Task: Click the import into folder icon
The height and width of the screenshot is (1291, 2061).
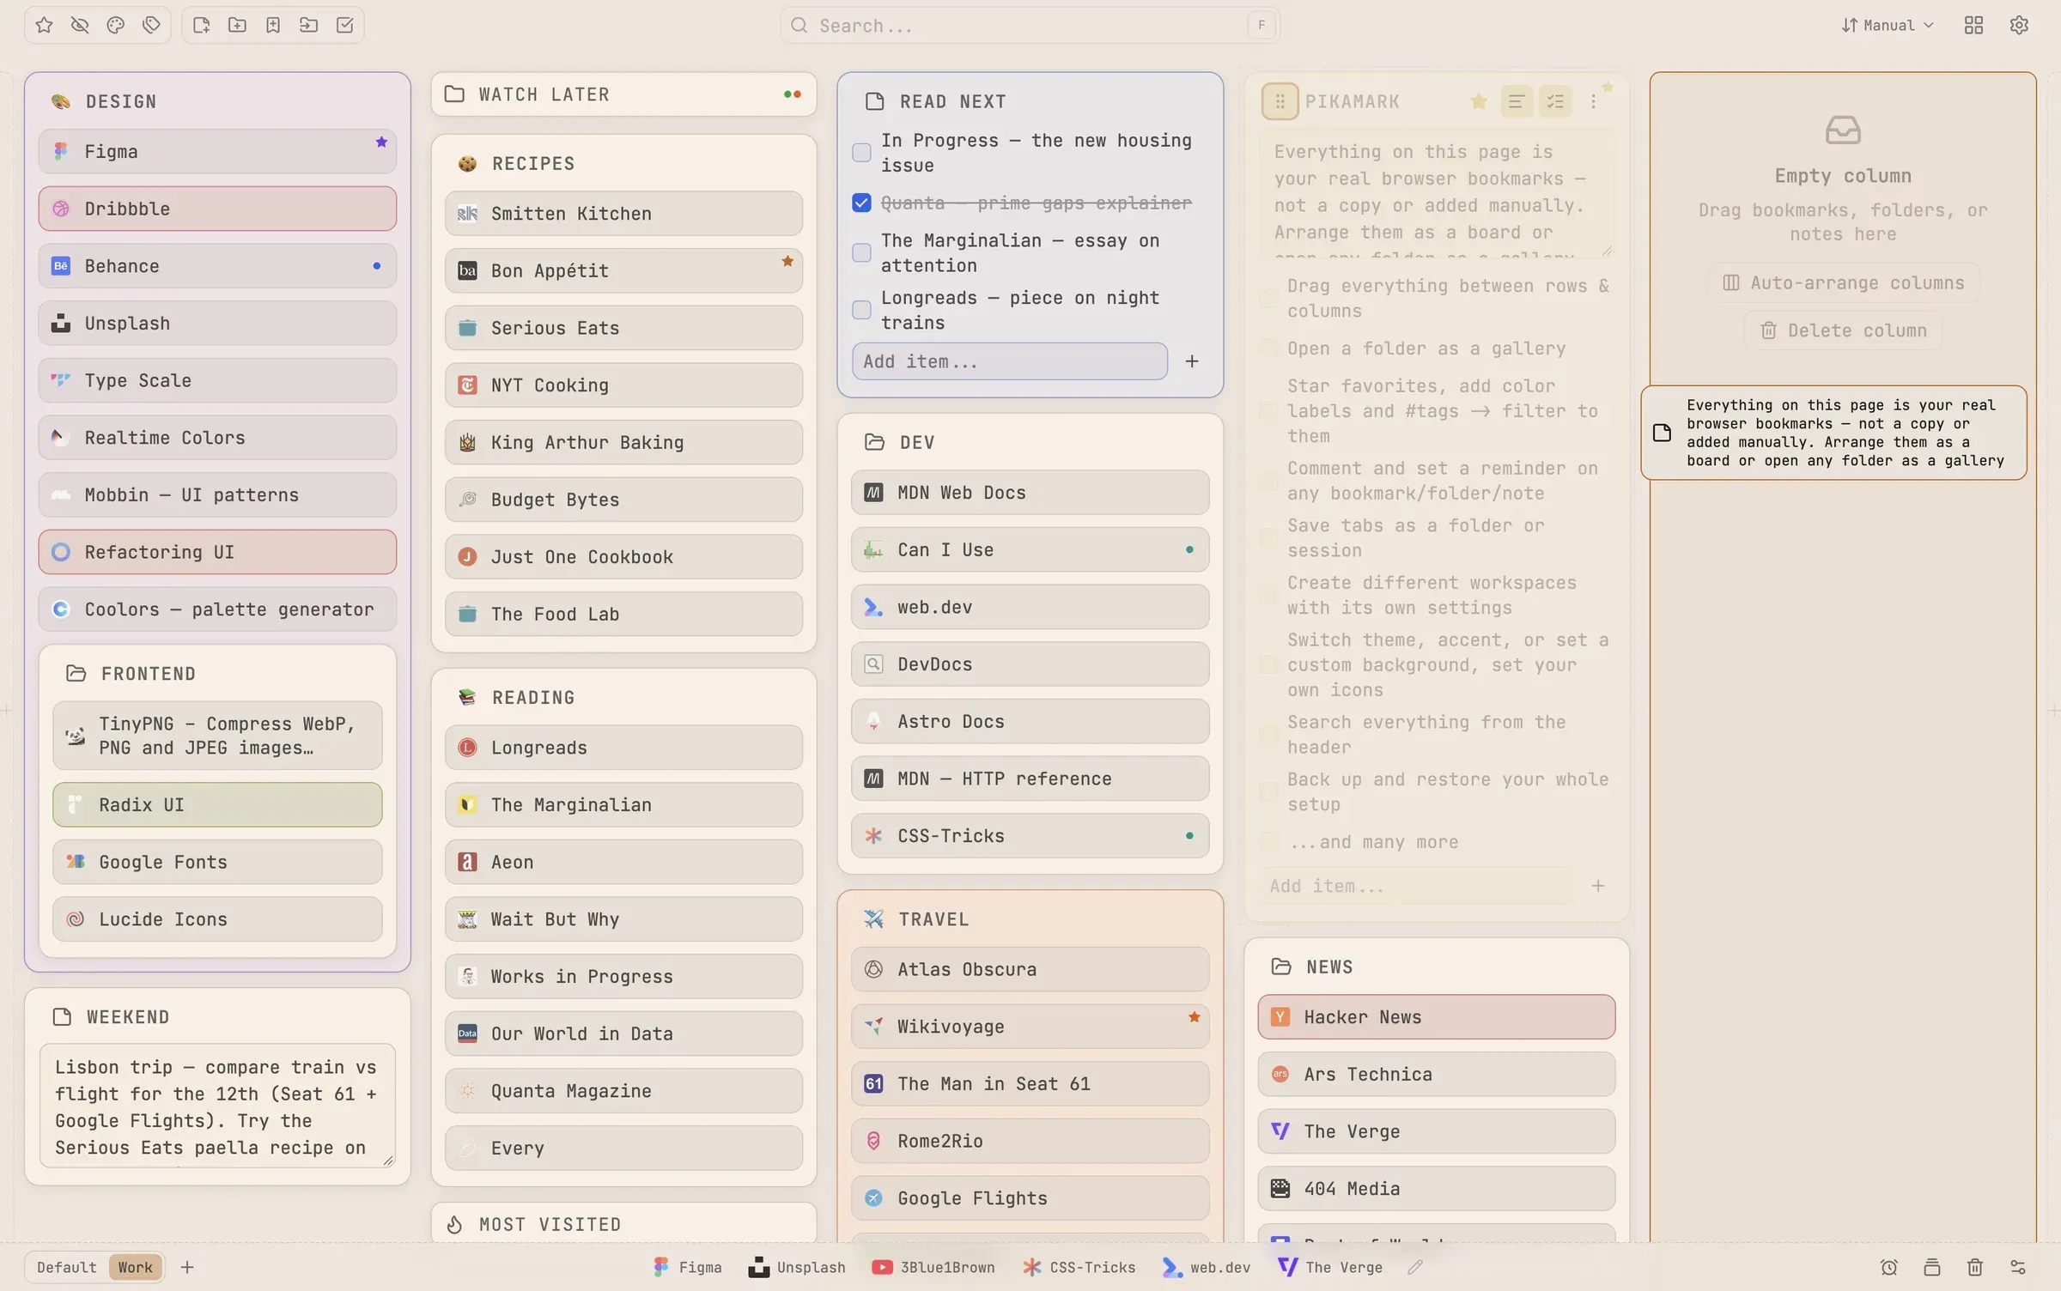Action: (x=309, y=25)
